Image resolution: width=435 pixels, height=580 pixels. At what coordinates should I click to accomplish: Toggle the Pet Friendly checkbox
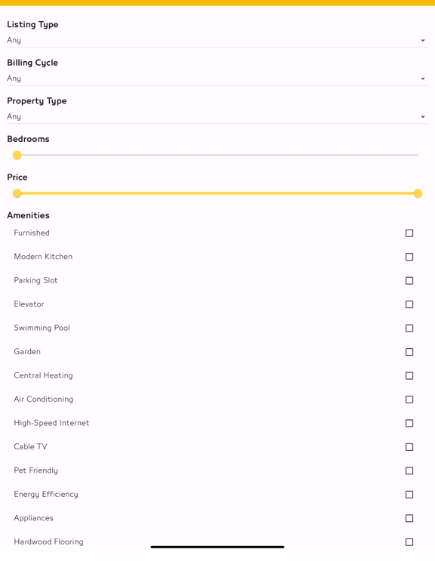point(409,471)
